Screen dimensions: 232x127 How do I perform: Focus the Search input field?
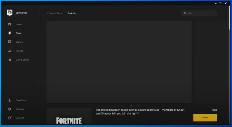click(x=200, y=13)
